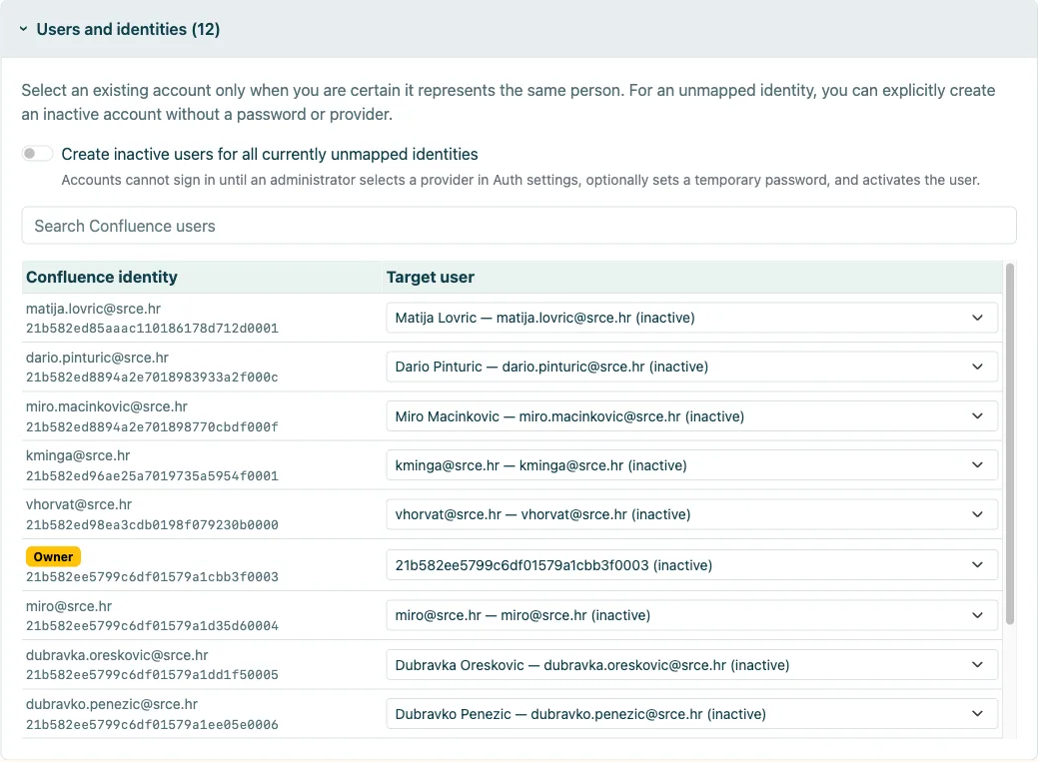This screenshot has width=1038, height=762.
Task: Open target user dropdown for vhorvat@srce.hr
Action: (x=691, y=514)
